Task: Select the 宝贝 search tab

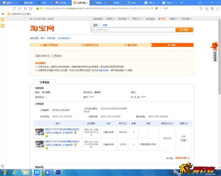Action: coord(95,25)
